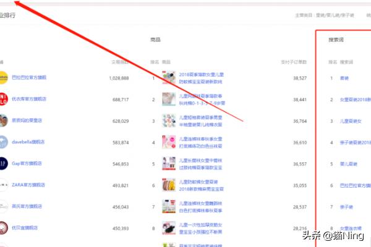
Task: Click transaction value 583,874
Action: point(121,143)
